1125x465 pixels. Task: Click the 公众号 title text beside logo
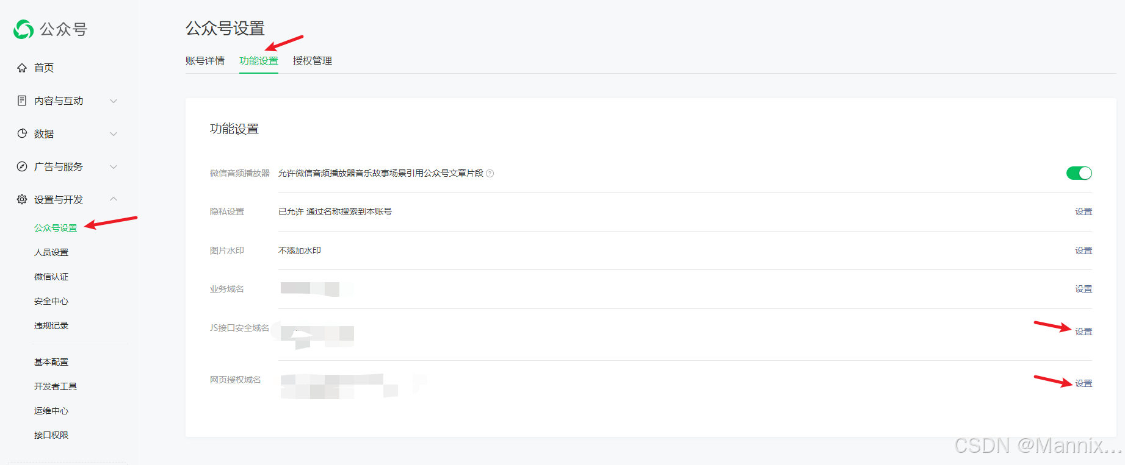[x=63, y=29]
